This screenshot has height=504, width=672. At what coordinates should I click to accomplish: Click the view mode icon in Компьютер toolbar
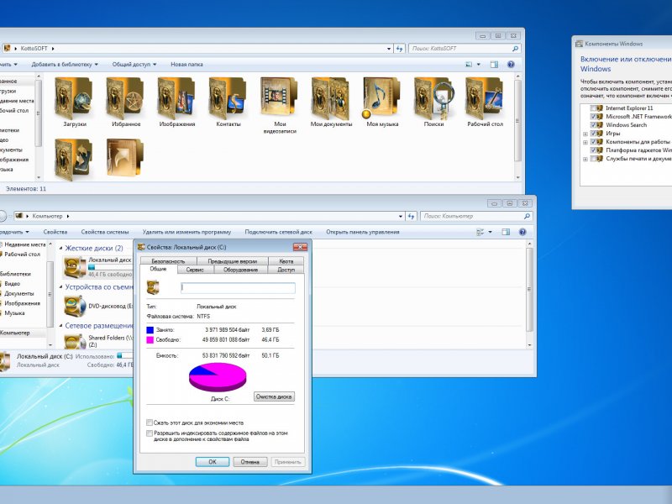(x=480, y=232)
